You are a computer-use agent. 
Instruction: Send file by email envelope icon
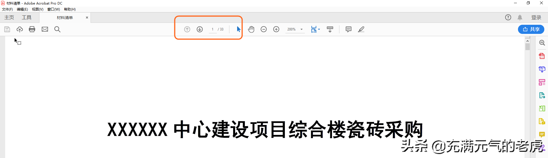(x=45, y=29)
